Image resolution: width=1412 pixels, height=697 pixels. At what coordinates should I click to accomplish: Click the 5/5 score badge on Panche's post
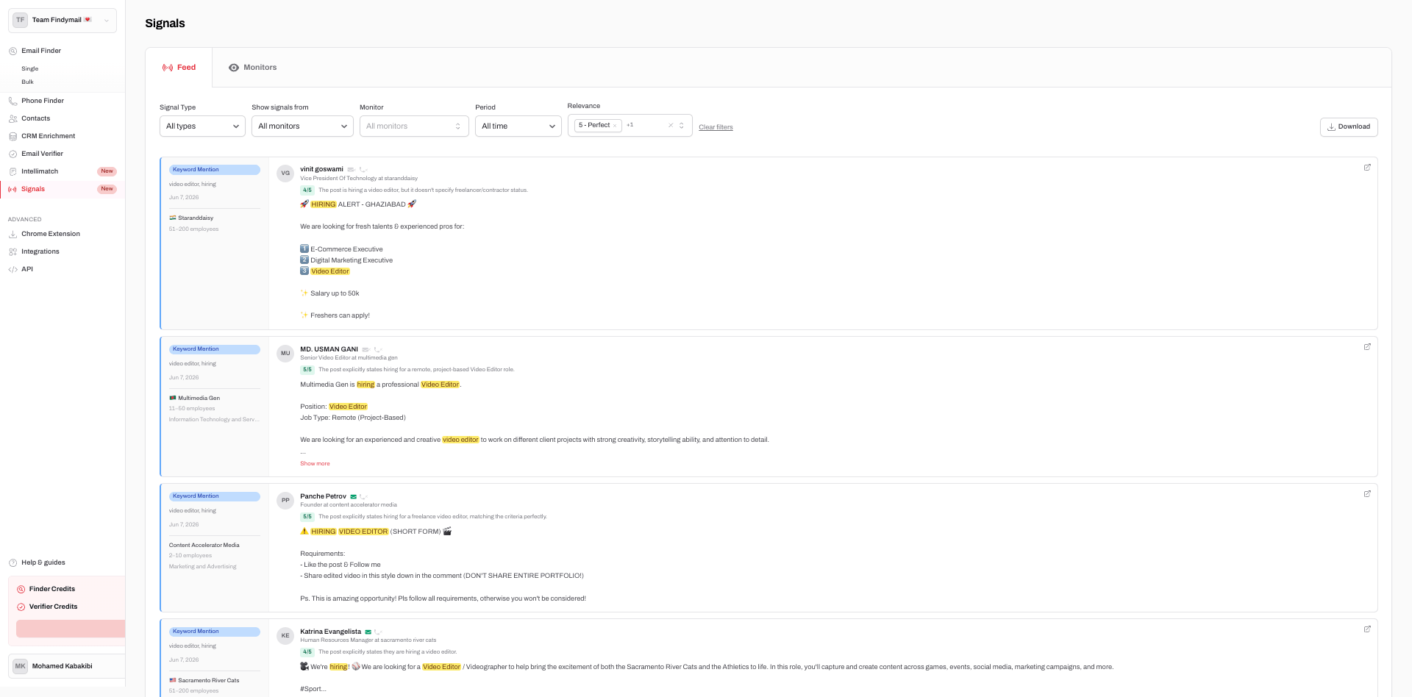point(307,517)
